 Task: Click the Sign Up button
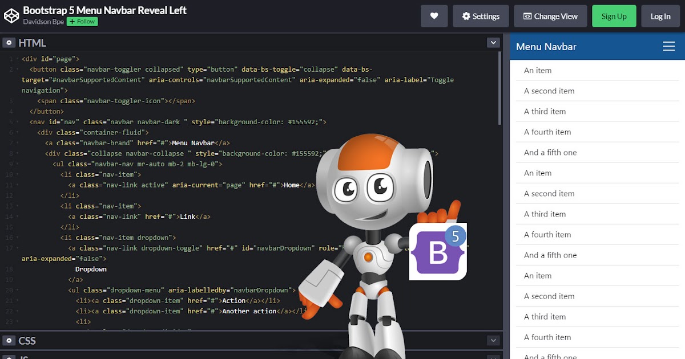614,15
